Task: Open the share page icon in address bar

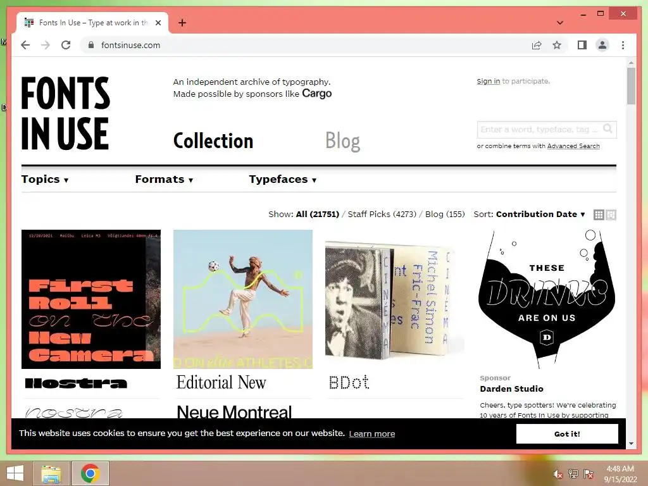Action: 537,45
